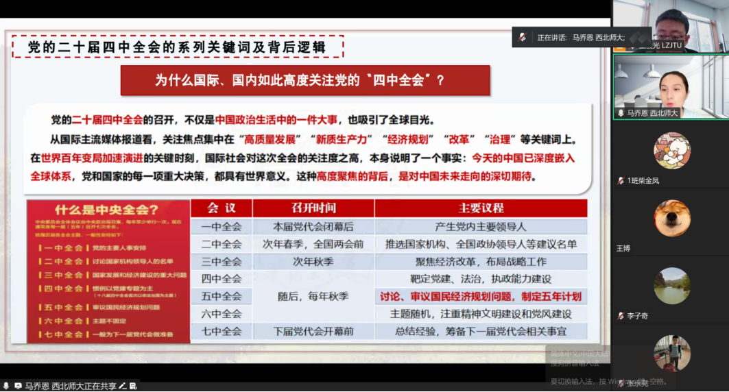Click table cell 次年秋季

[313, 262]
